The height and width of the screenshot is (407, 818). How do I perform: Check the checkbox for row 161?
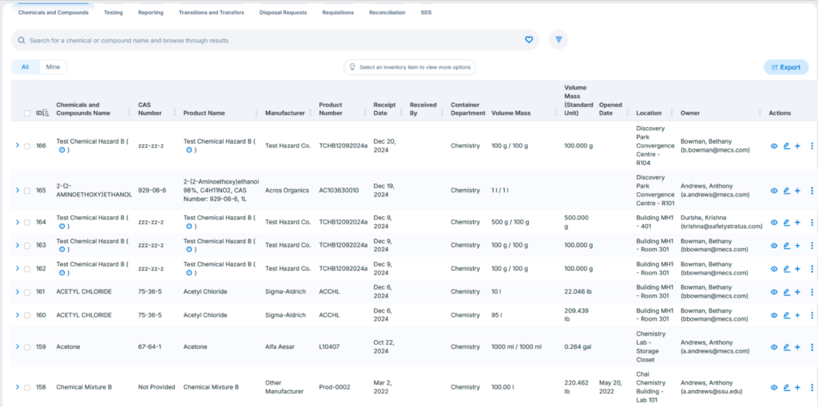coord(27,292)
